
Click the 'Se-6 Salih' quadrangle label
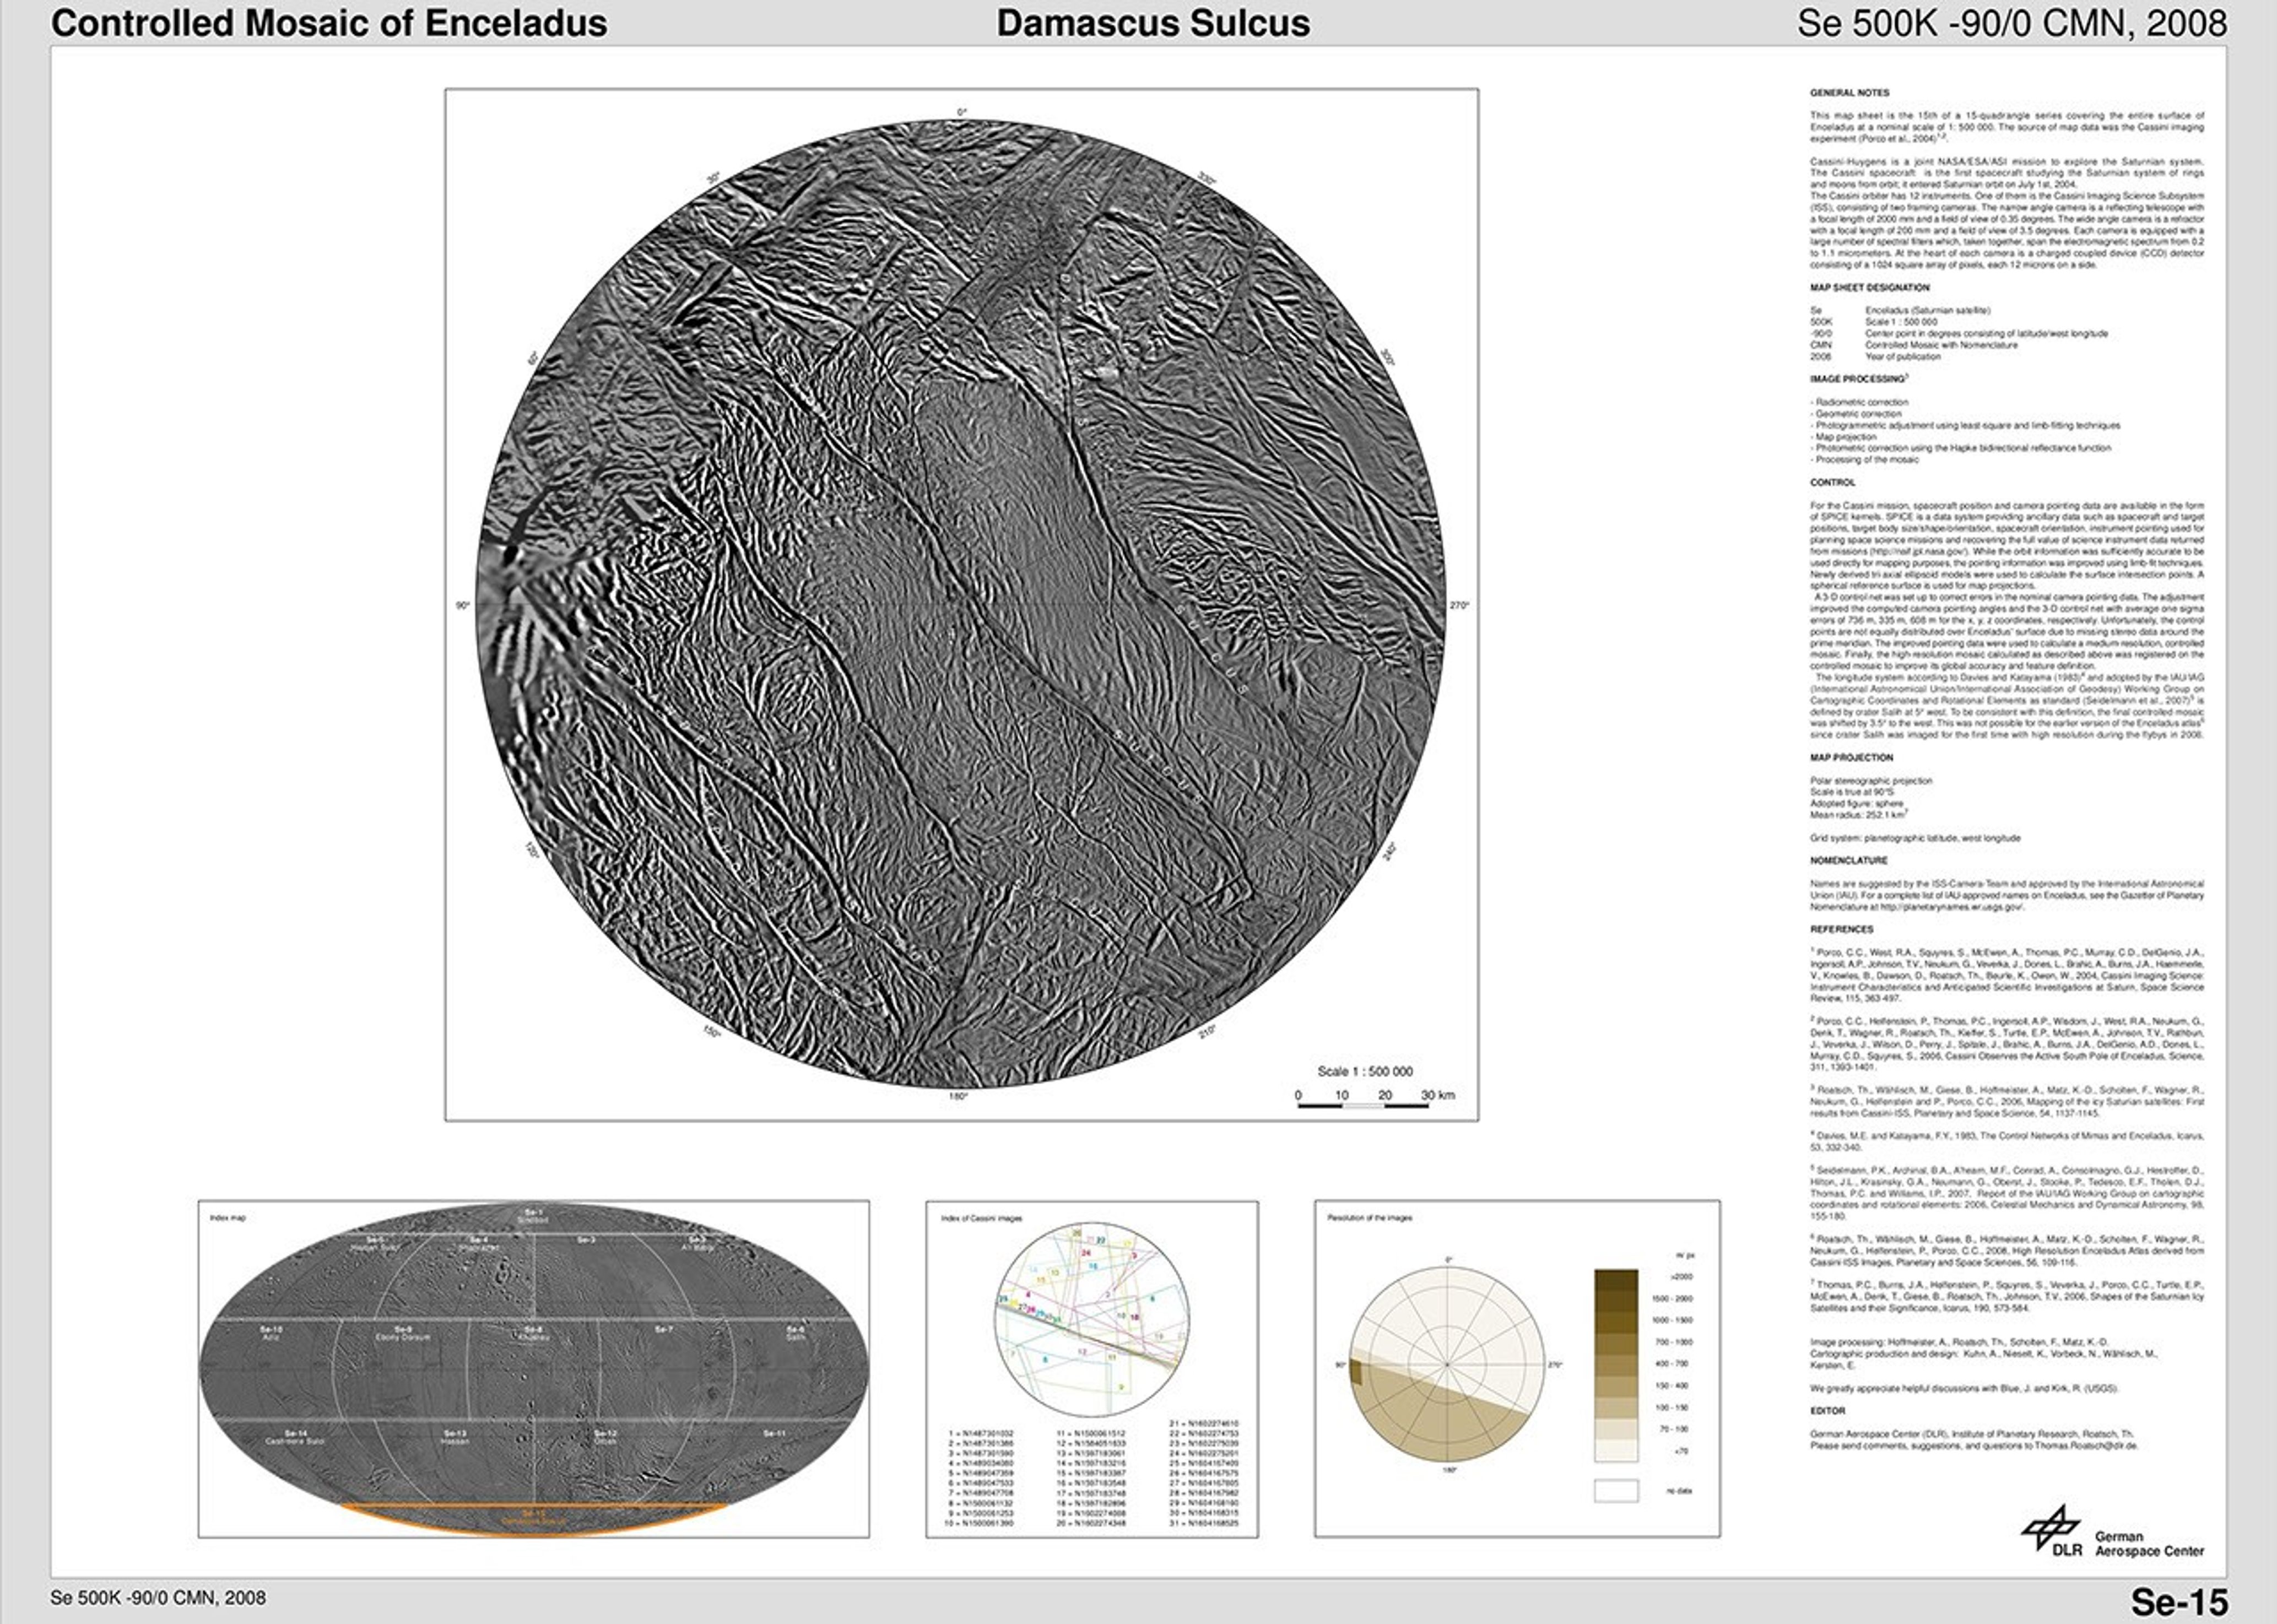[796, 1333]
